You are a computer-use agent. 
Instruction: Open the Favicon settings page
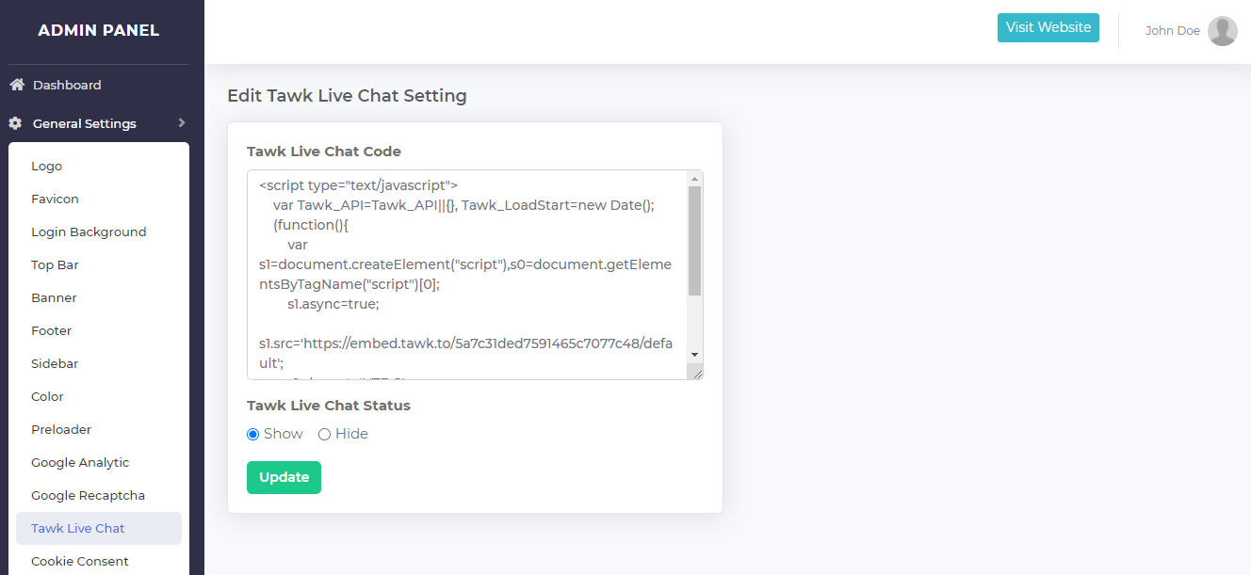tap(55, 199)
